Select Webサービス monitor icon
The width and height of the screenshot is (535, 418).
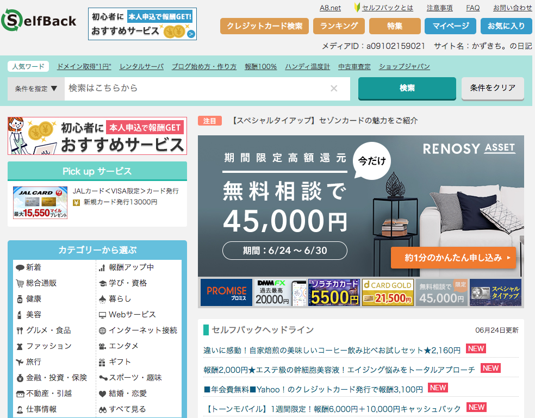pyautogui.click(x=102, y=315)
